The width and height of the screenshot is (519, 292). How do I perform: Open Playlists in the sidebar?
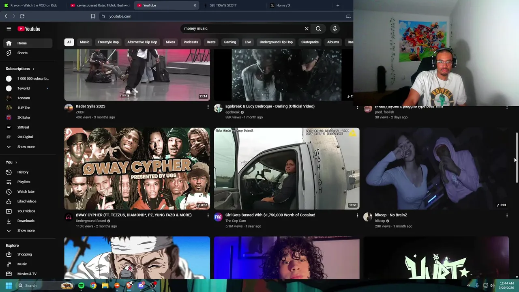[x=28, y=182]
